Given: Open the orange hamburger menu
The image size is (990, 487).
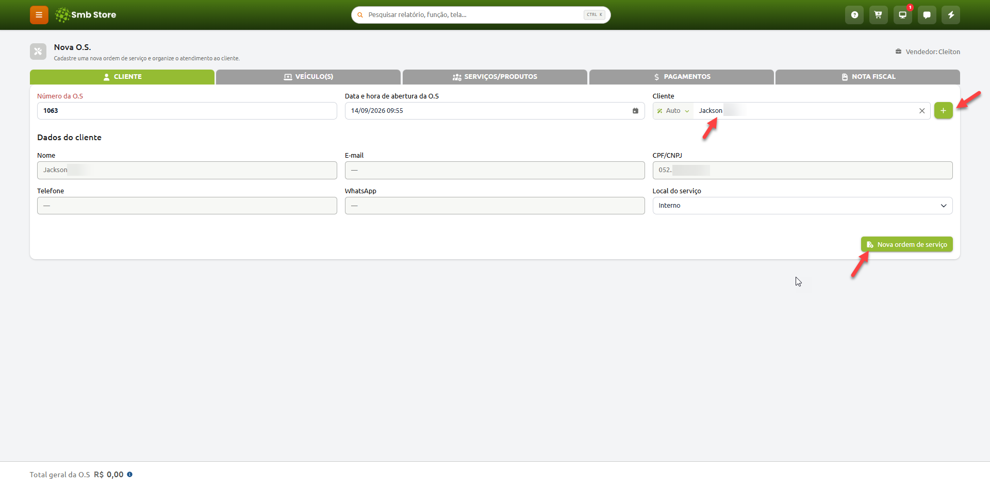Looking at the screenshot, I should pyautogui.click(x=39, y=15).
